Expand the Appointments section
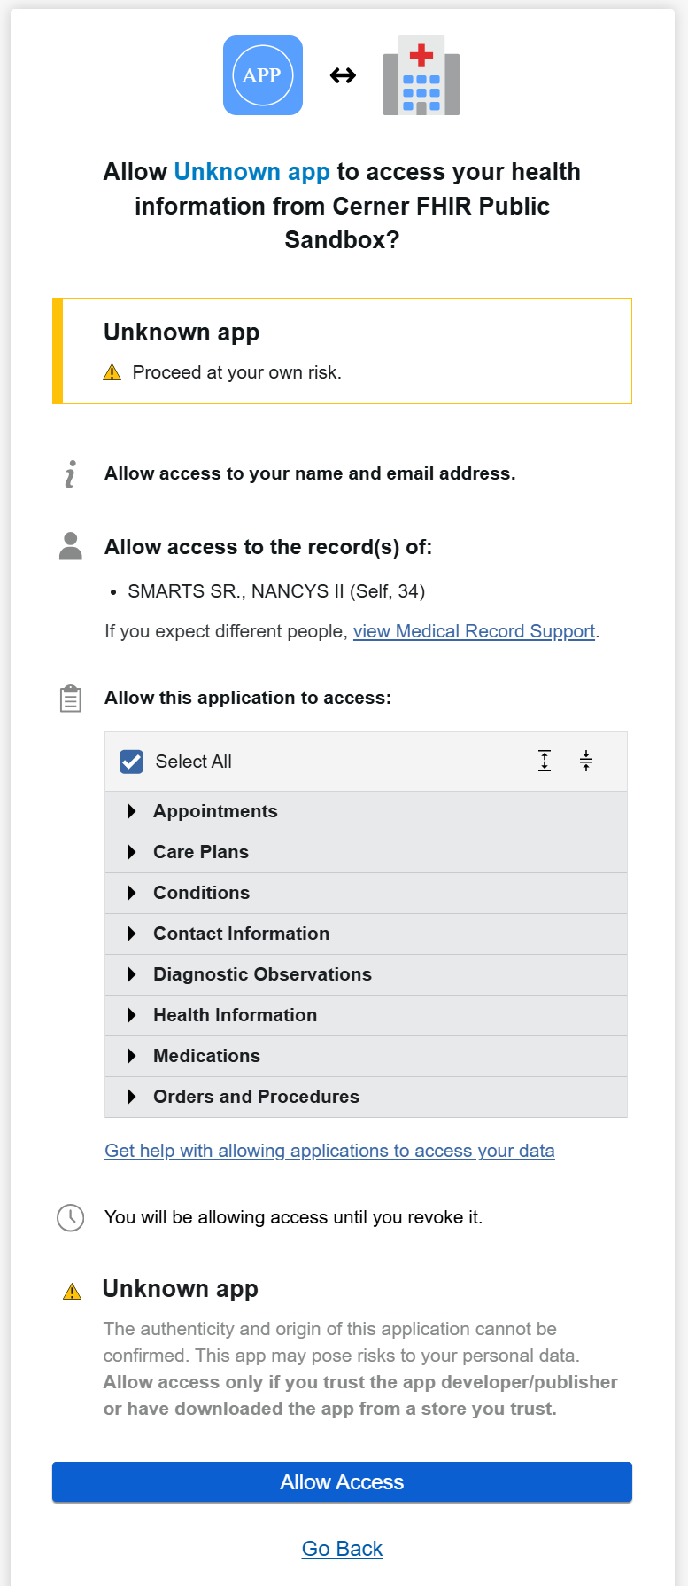This screenshot has width=688, height=1586. click(366, 811)
